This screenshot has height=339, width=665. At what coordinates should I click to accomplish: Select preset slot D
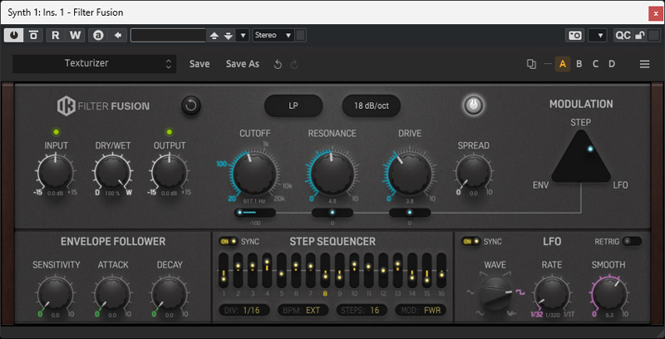pyautogui.click(x=612, y=64)
